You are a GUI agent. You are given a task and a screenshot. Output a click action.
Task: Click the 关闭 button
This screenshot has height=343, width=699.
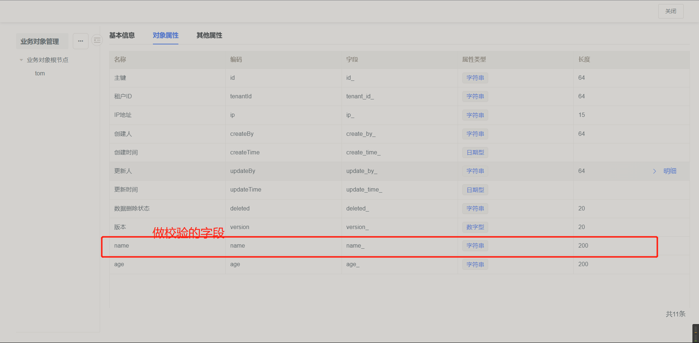(671, 11)
